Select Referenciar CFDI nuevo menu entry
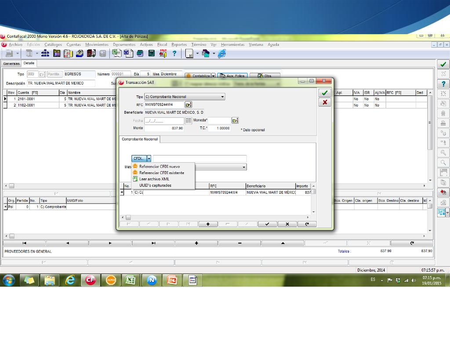This screenshot has height=337, width=450. (x=160, y=166)
